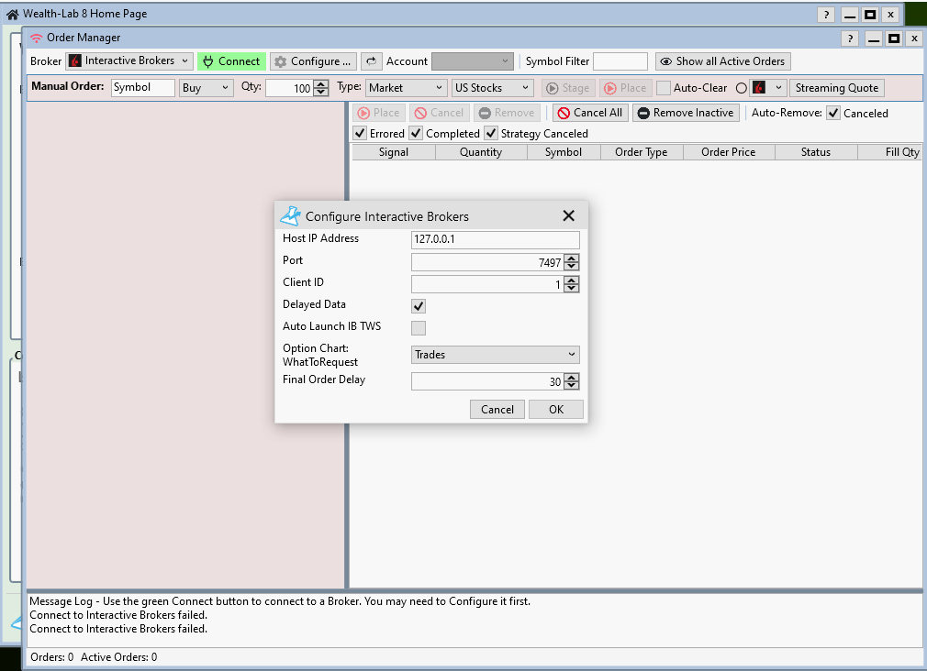The width and height of the screenshot is (927, 671).
Task: Open Configure gear button in toolbar
Action: point(313,61)
